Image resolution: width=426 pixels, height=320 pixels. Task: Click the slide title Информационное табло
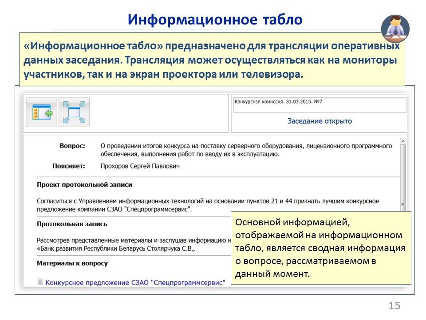point(215,20)
